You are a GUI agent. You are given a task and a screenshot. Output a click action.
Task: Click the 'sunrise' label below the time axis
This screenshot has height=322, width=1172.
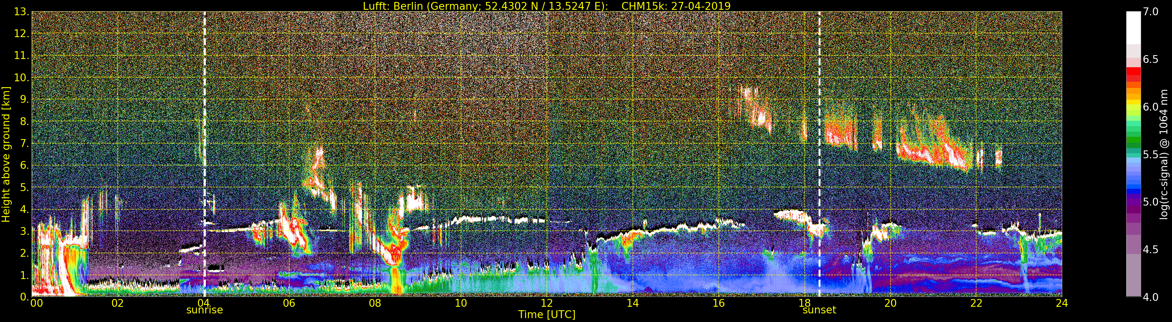(x=204, y=310)
